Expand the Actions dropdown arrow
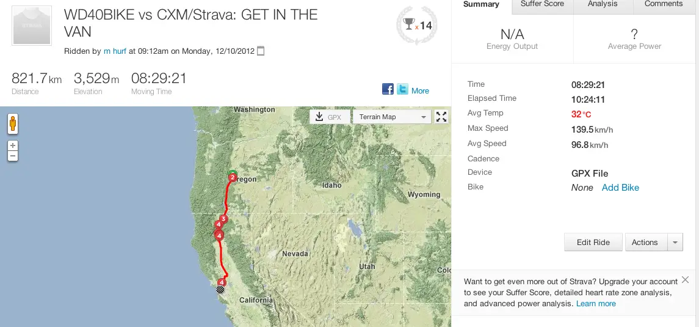 [x=675, y=242]
